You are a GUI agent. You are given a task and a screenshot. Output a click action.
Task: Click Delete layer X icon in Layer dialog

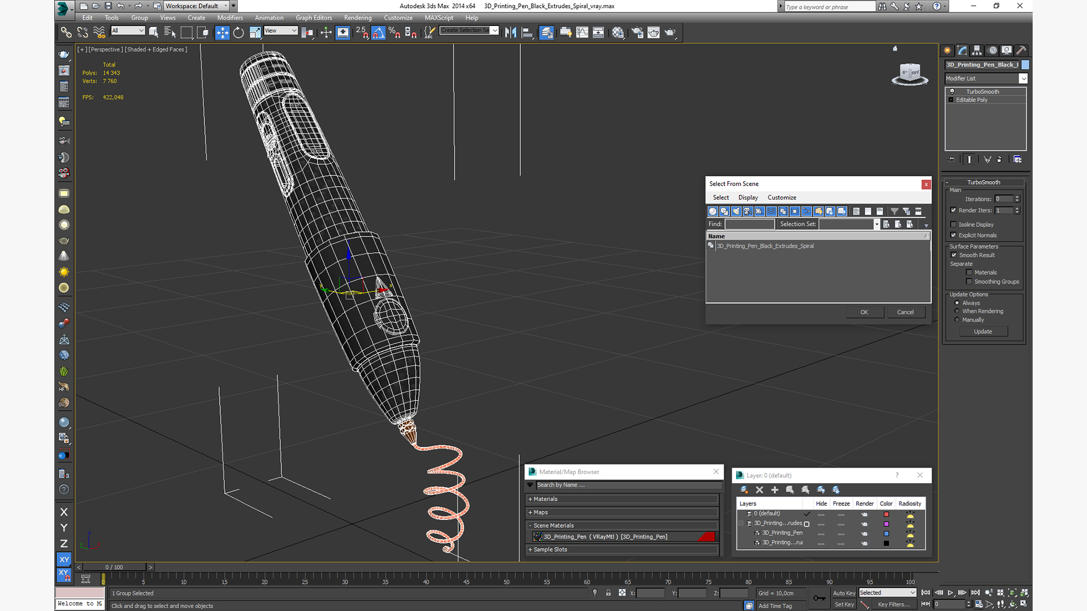pos(759,490)
